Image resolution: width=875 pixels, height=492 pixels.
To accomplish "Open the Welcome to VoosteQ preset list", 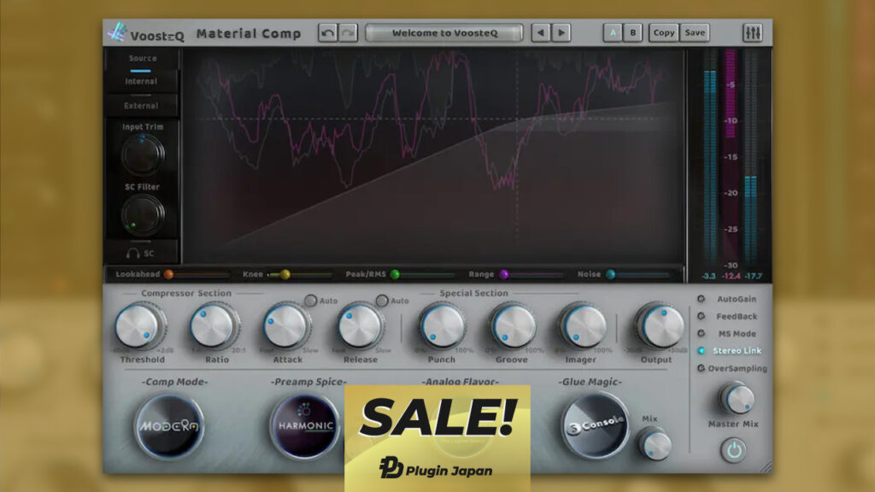I will tap(443, 33).
